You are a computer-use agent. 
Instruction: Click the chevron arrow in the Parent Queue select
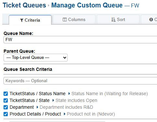pos(65,58)
